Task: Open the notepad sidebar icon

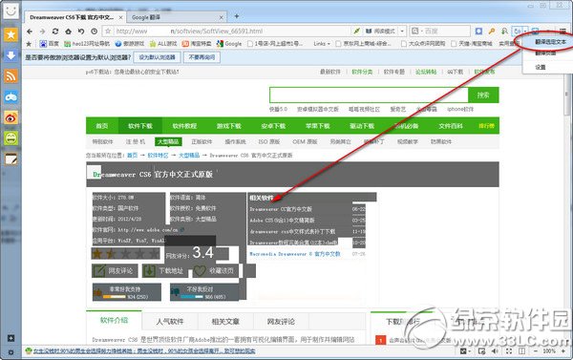Action: (11, 159)
